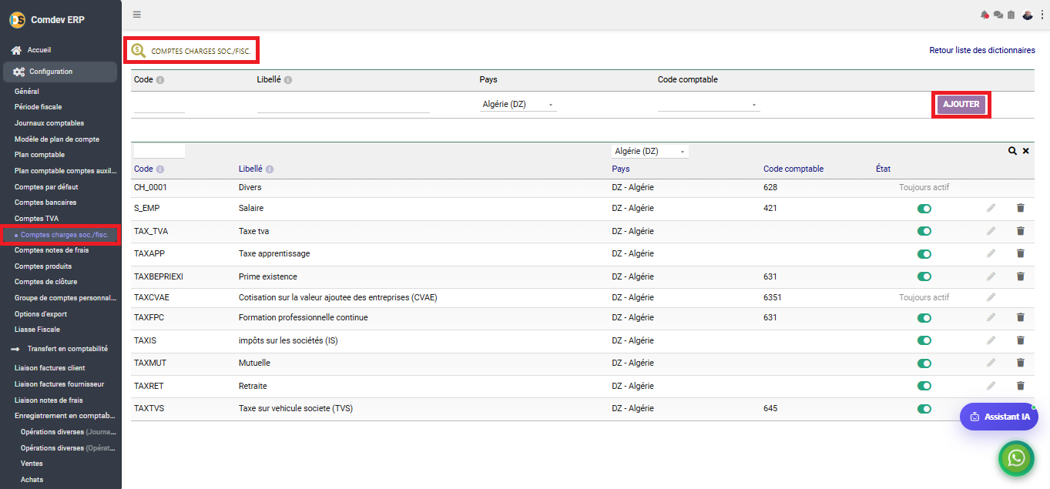Open the country filter dropdown above list
Viewport: 1050px width, 489px height.
tap(650, 152)
